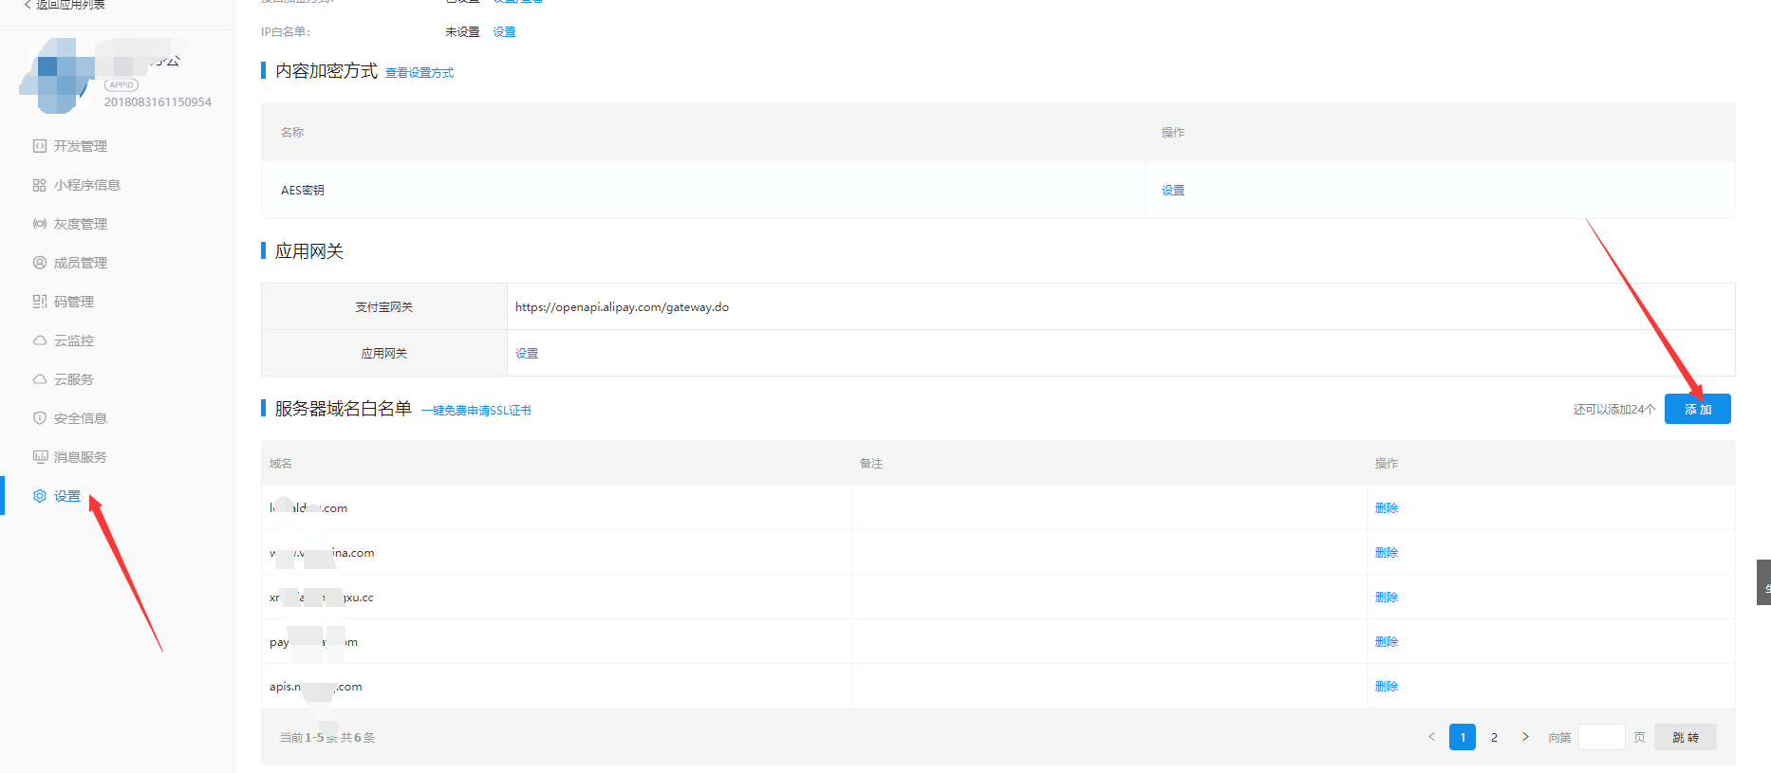The width and height of the screenshot is (1771, 773).
Task: Open 查看设置方式 link
Action: [419, 73]
